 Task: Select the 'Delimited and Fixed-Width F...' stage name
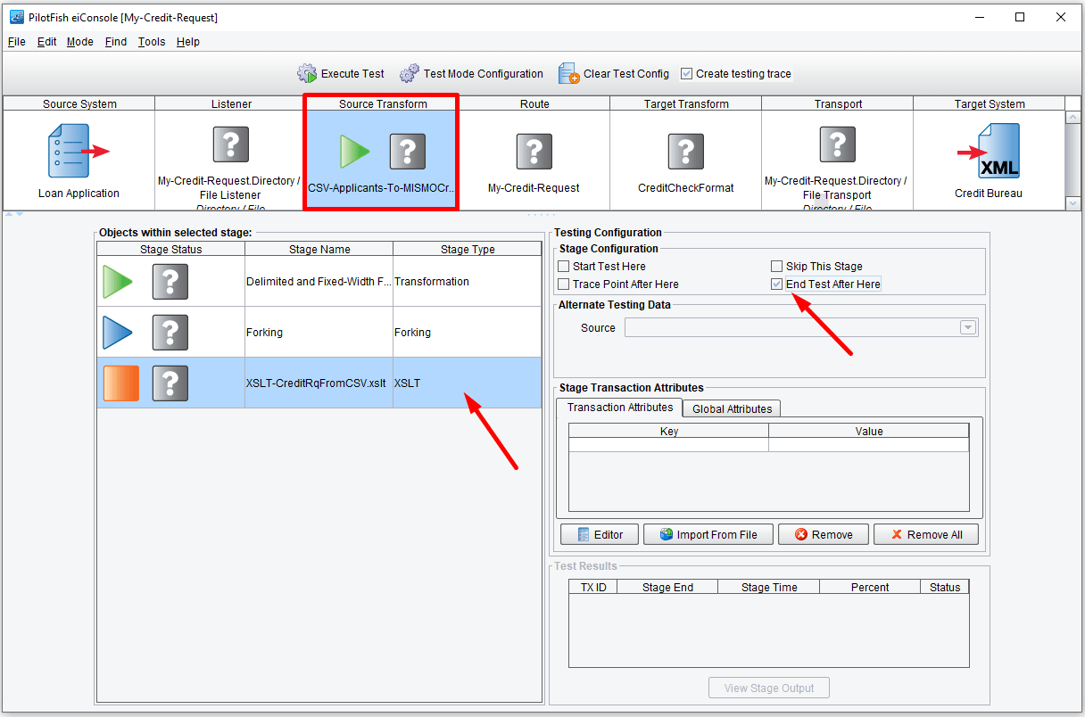point(319,282)
